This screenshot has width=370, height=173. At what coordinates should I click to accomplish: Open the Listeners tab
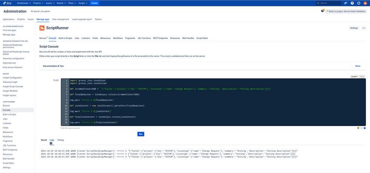point(86,38)
